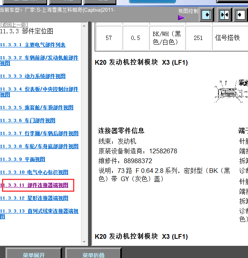Click service part number 88988372
Image resolution: width=248 pixels, height=258 pixels.
[x=138, y=161]
